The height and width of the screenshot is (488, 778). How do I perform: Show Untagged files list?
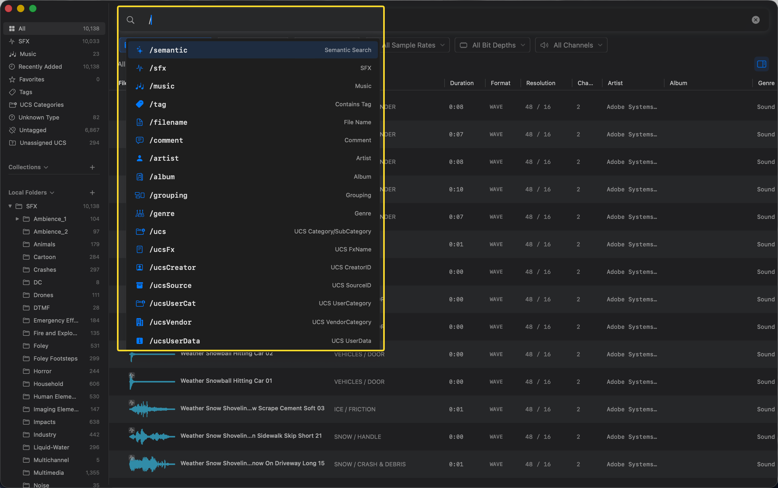(54, 130)
